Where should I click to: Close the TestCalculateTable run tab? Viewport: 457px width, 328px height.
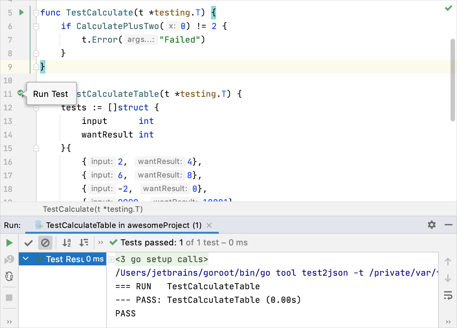(x=209, y=225)
